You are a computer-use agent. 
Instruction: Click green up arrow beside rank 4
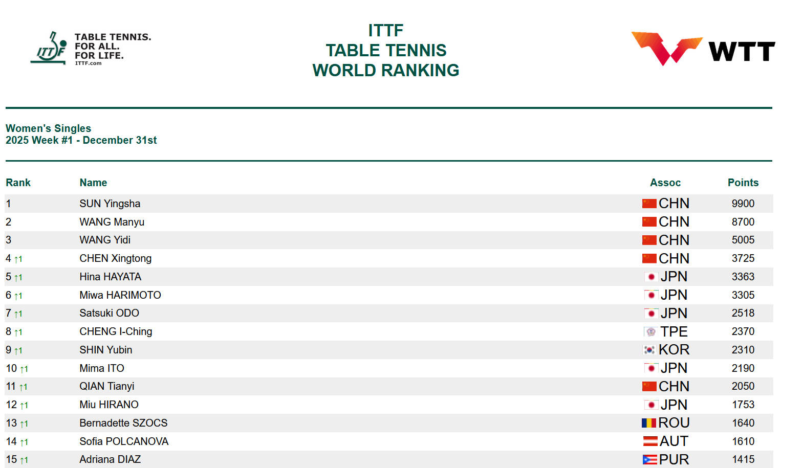18,259
